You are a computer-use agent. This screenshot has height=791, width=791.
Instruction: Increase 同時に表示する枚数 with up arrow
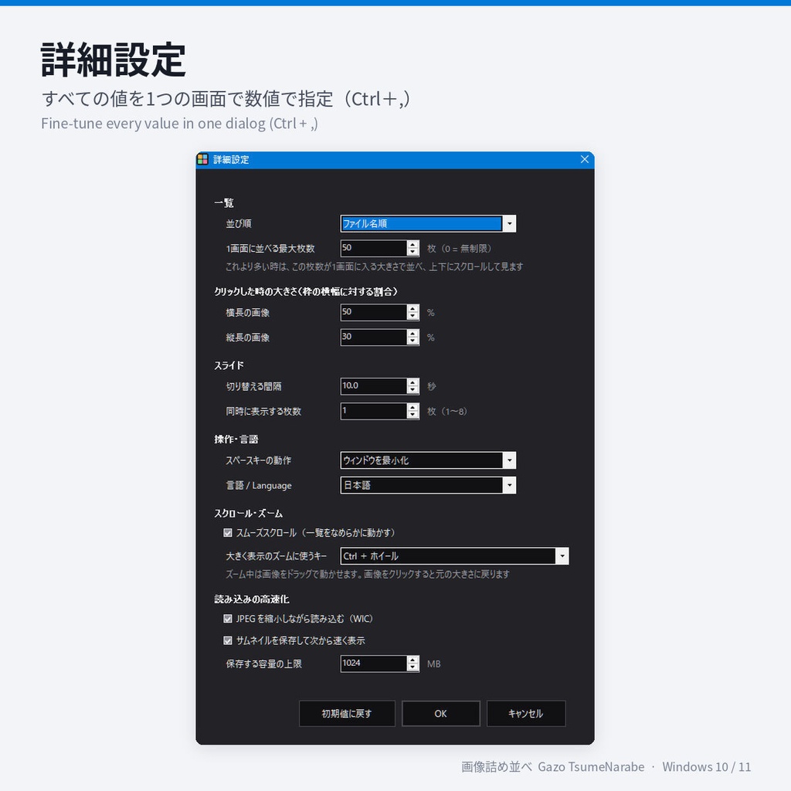tap(412, 406)
